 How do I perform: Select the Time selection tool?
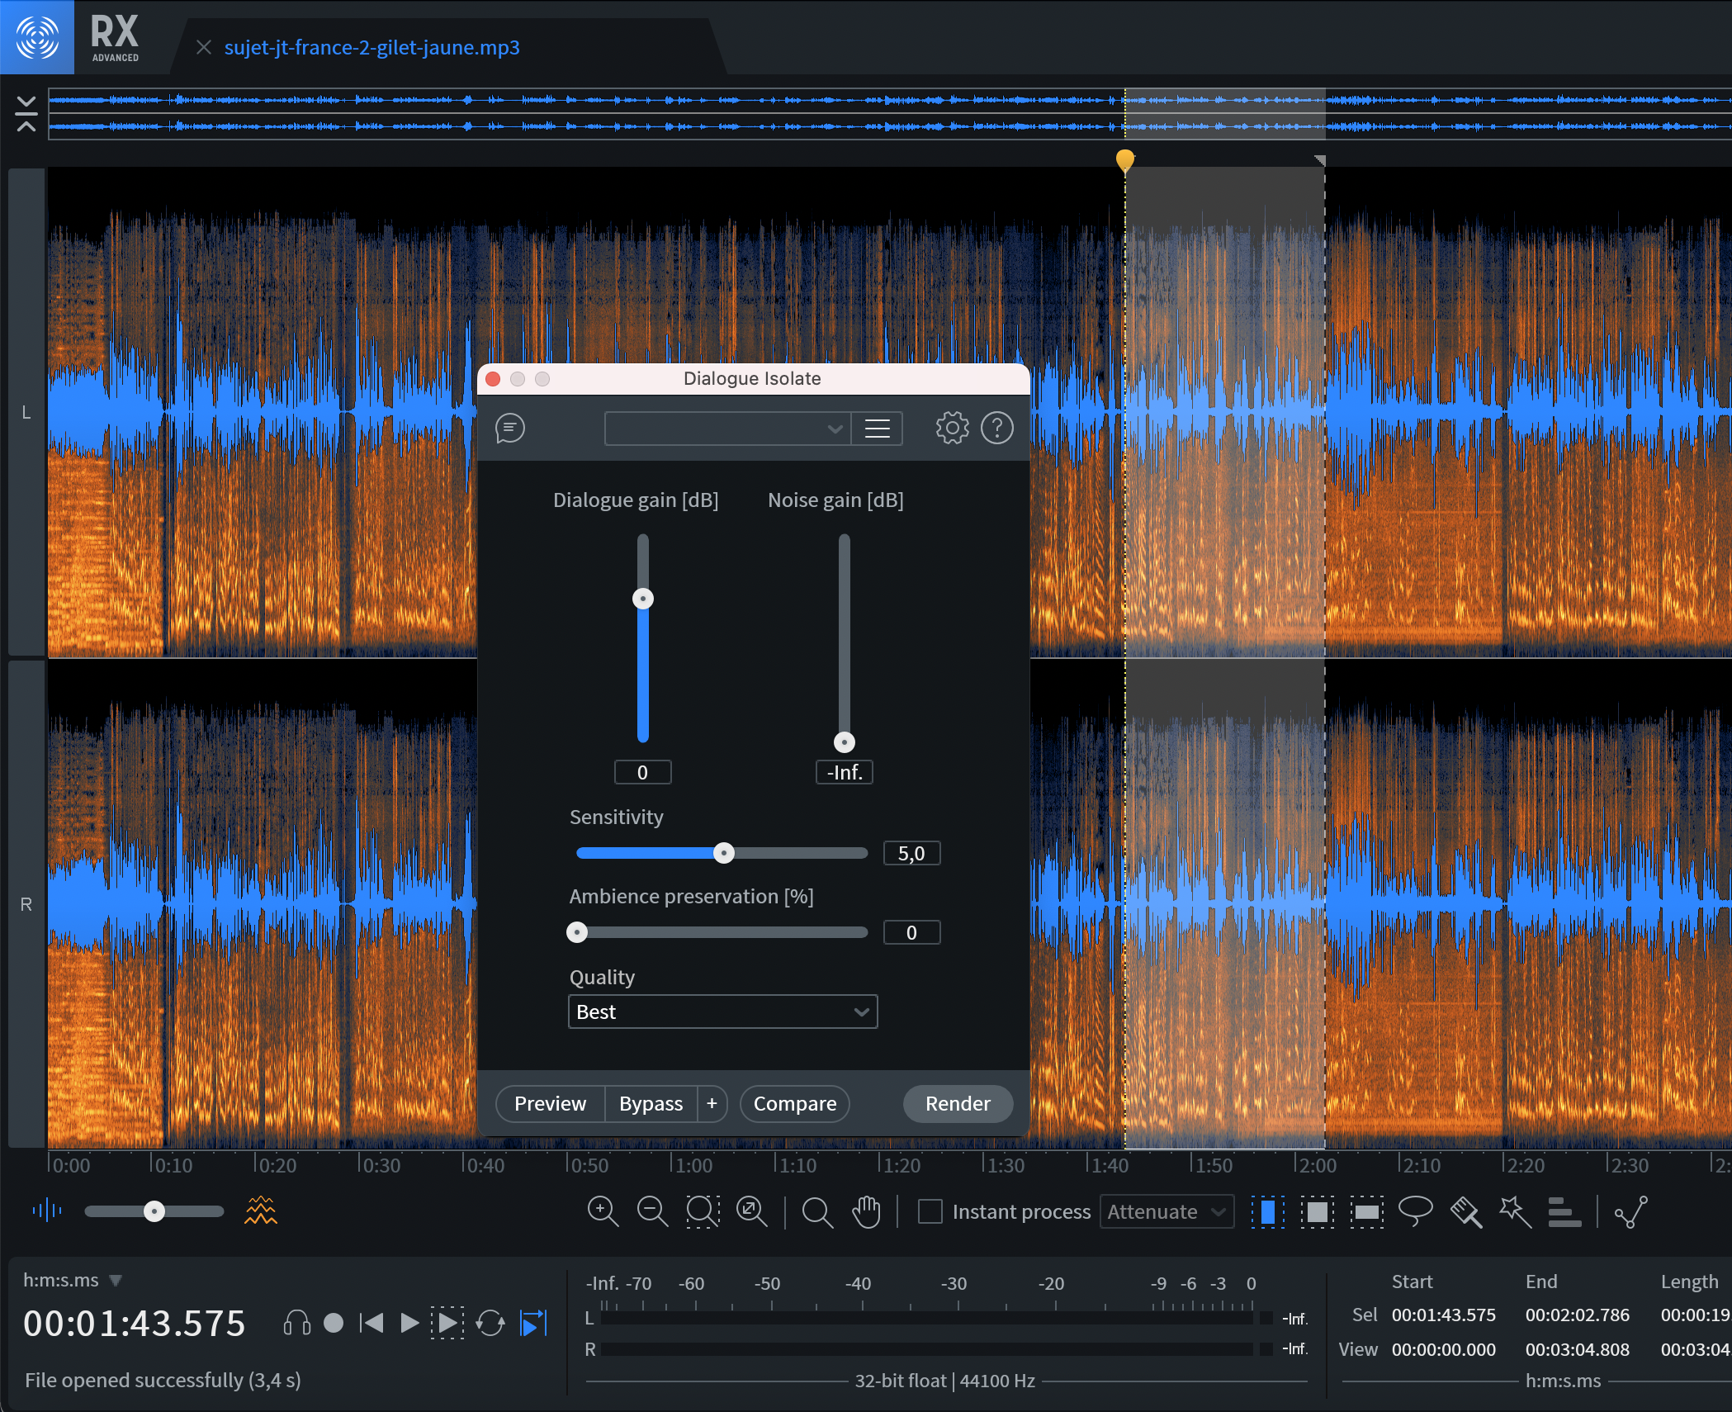1267,1211
